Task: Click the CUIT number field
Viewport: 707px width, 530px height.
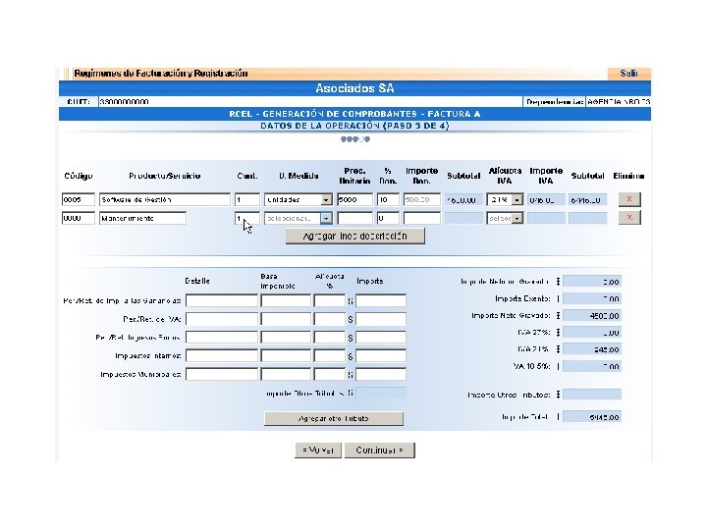Action: 310,102
